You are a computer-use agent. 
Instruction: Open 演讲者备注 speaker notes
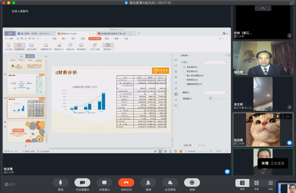click(81, 47)
